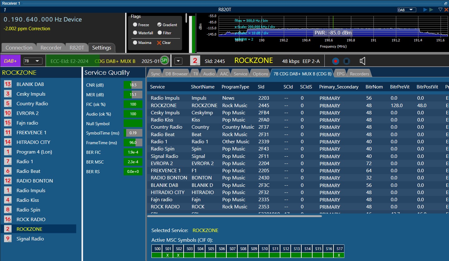The image size is (449, 261).
Task: Mute audio via the speaker icon
Action: click(x=363, y=61)
